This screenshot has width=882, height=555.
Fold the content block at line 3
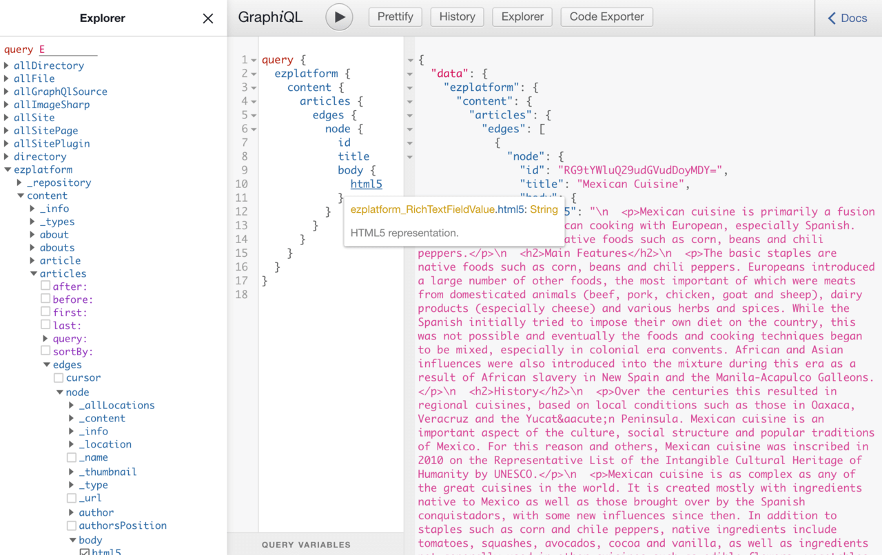[254, 88]
